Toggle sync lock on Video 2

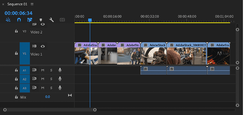(x=34, y=24)
